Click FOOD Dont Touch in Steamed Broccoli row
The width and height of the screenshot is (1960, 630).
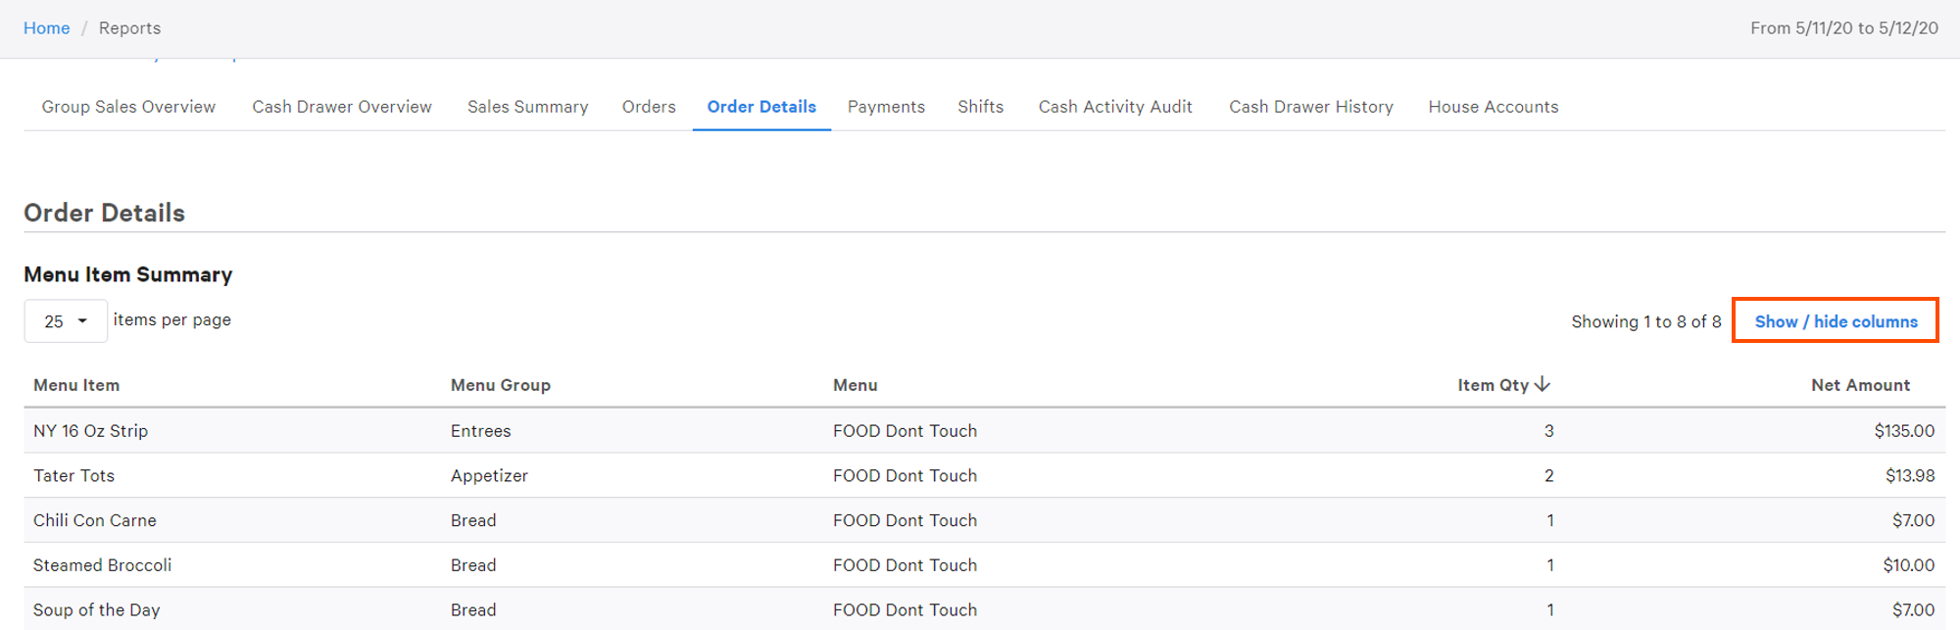point(905,565)
